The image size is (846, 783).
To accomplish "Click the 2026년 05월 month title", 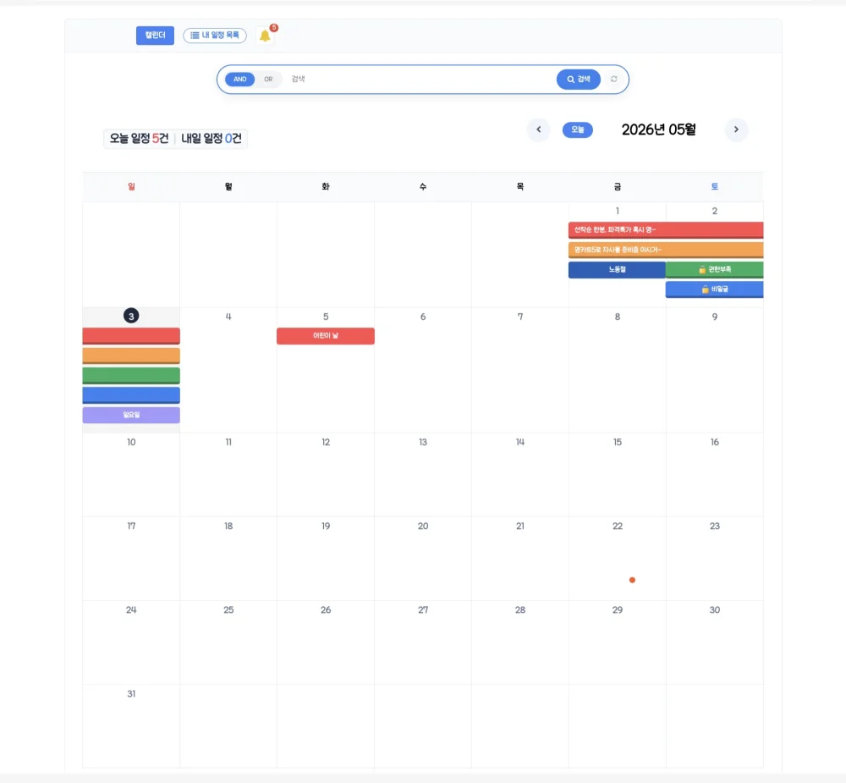I will click(659, 130).
